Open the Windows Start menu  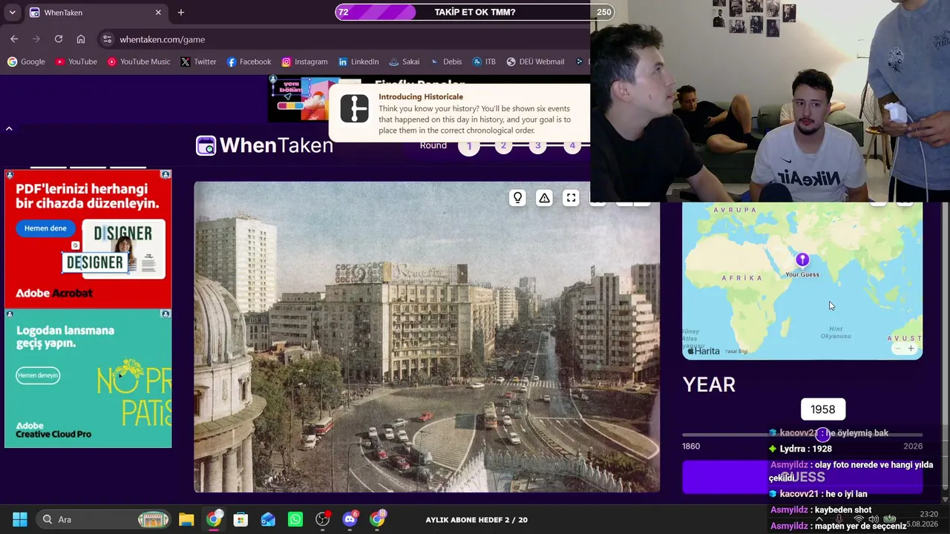click(20, 519)
